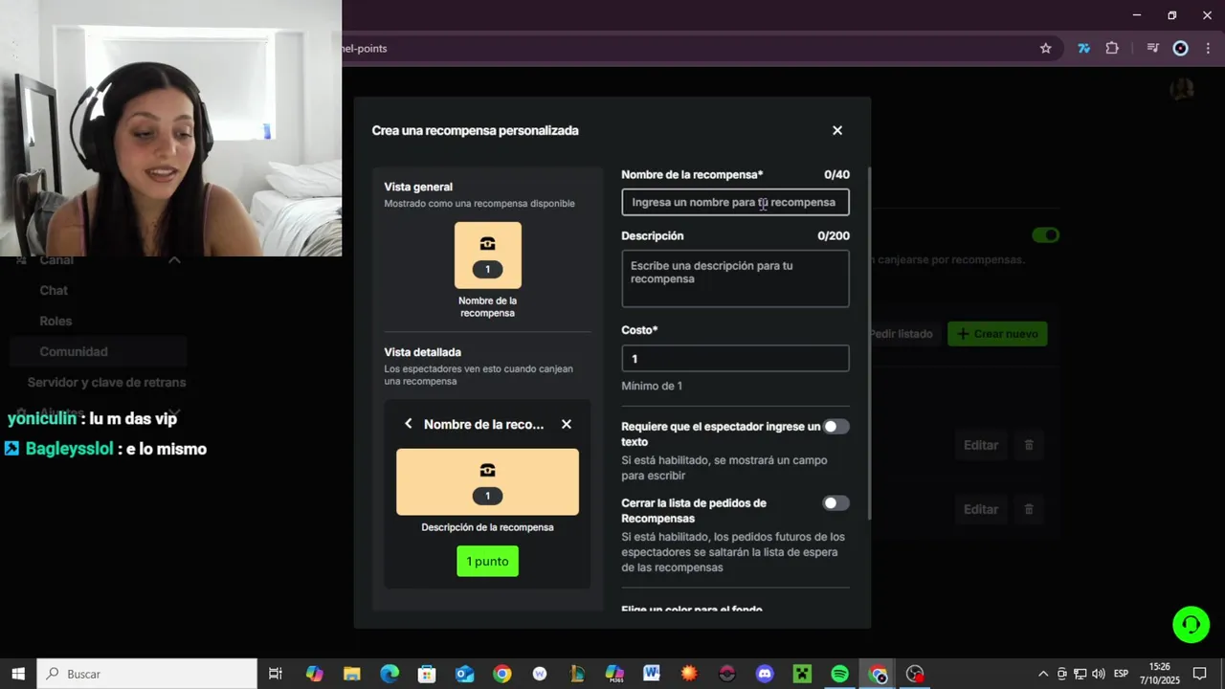Screen dimensions: 1225x689
Task: Click the back chevron in detailed preview
Action: pos(409,424)
